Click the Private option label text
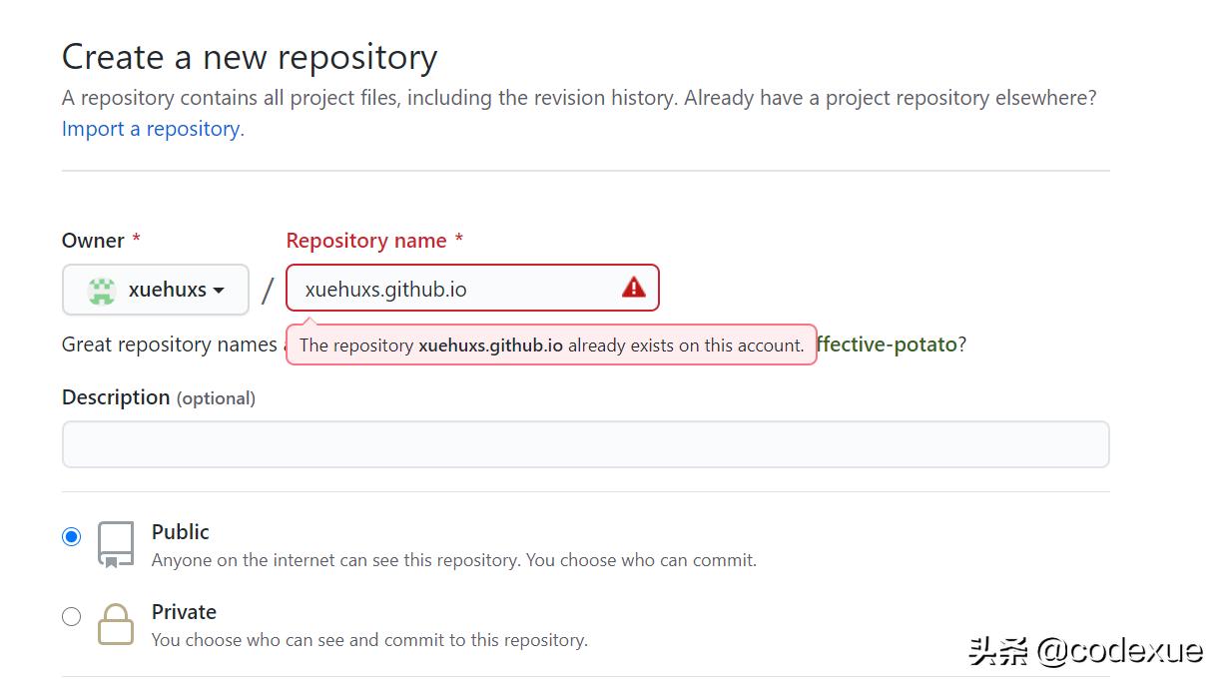1223x688 pixels. (184, 612)
